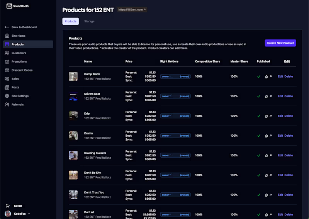The height and width of the screenshot is (219, 309).
Task: Open Don't Trust You right holders owner box
Action: (x=175, y=195)
